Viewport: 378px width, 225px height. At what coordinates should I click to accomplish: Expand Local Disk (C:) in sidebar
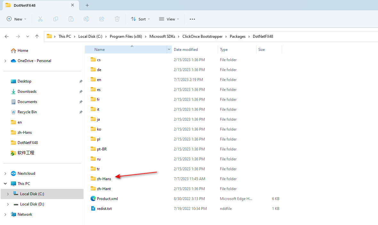[x=8, y=194]
